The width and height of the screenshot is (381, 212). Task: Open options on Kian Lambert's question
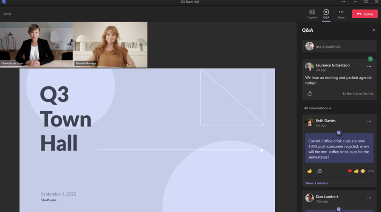click(369, 198)
